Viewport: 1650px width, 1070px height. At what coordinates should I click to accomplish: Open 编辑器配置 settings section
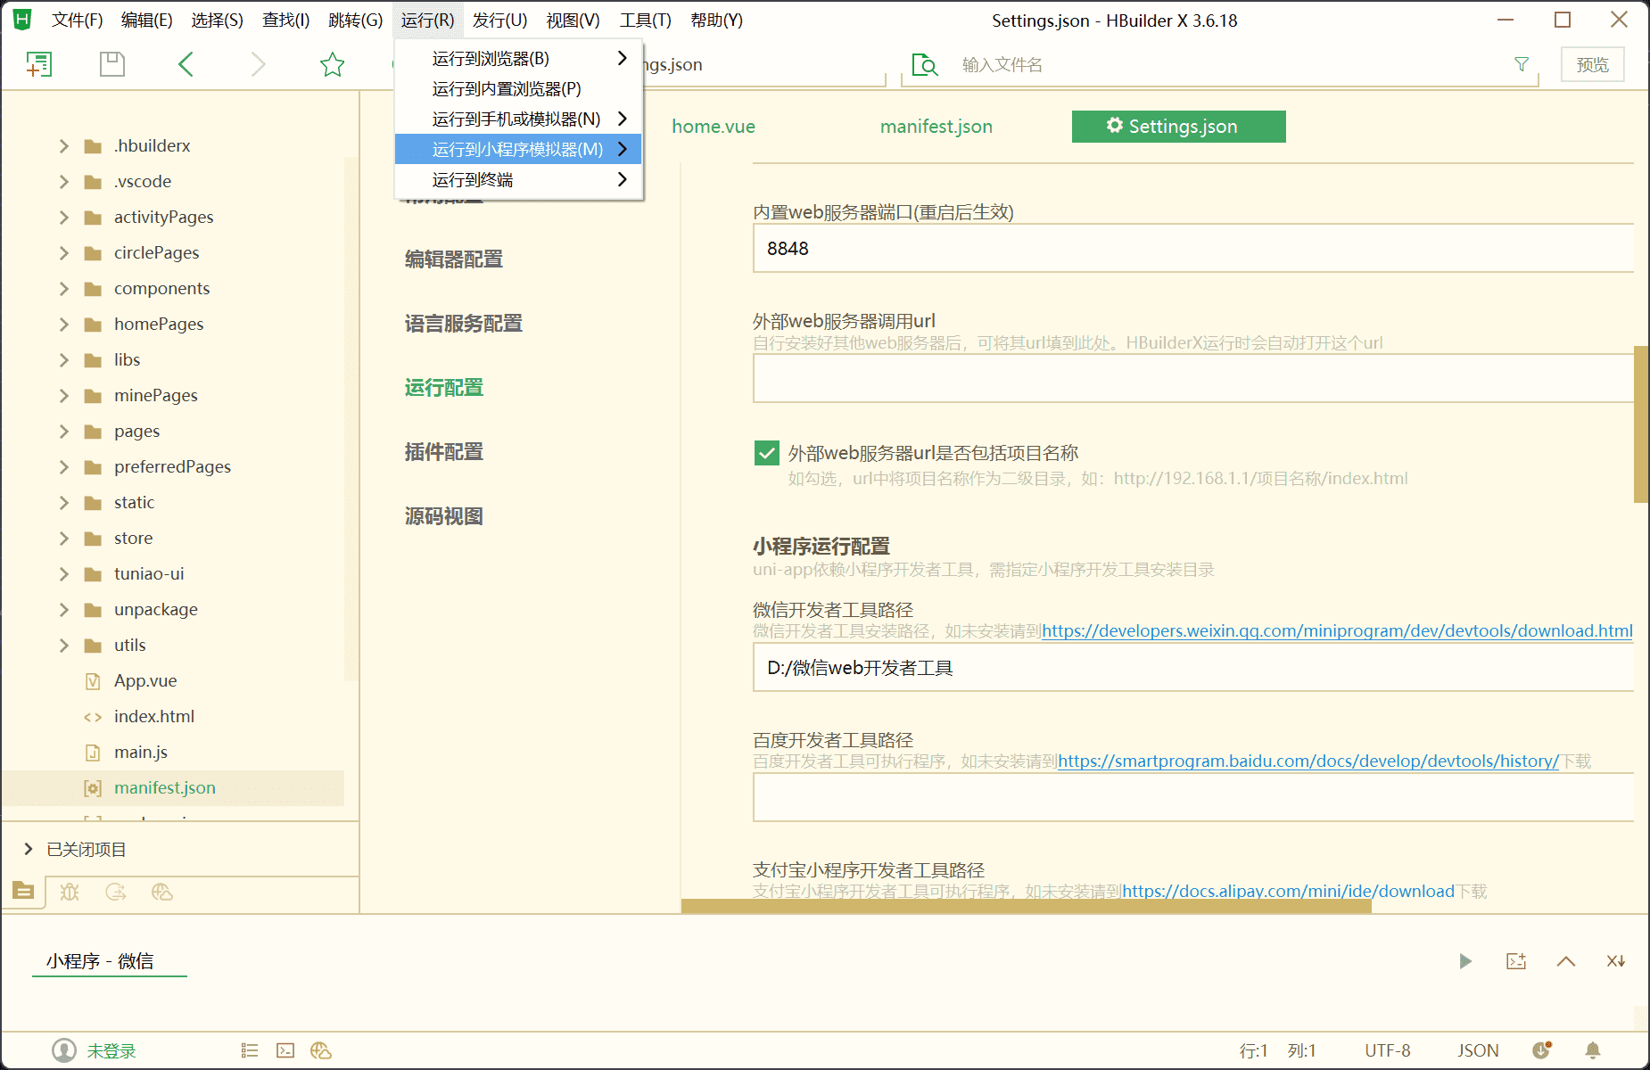point(454,259)
